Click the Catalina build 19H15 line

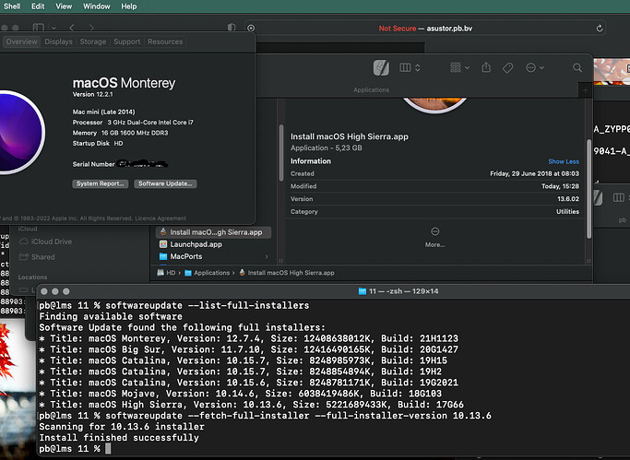point(244,360)
